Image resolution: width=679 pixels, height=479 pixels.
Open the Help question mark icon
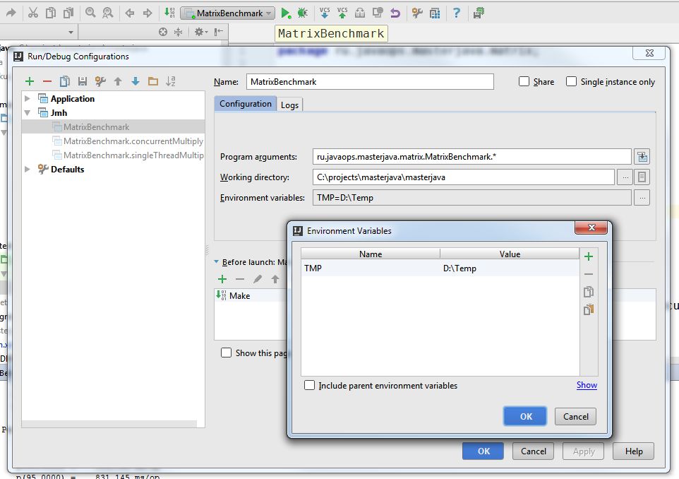point(457,13)
